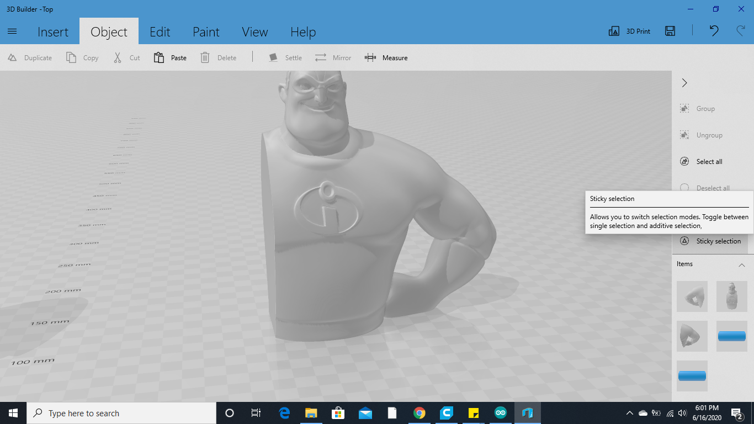Image resolution: width=754 pixels, height=424 pixels.
Task: Click the Settle tool
Action: [285, 57]
